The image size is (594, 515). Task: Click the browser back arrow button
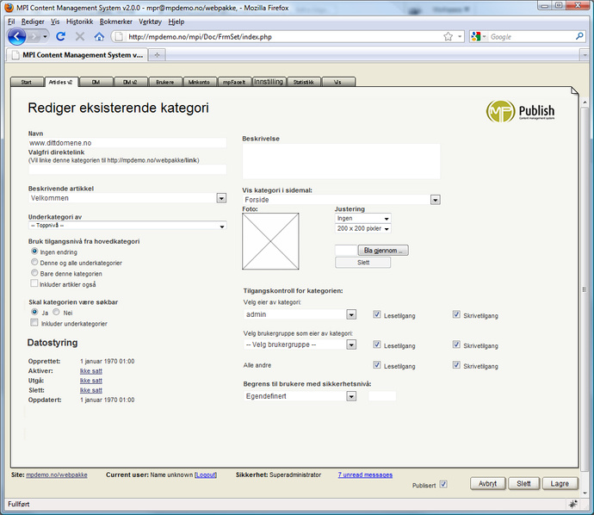17,37
